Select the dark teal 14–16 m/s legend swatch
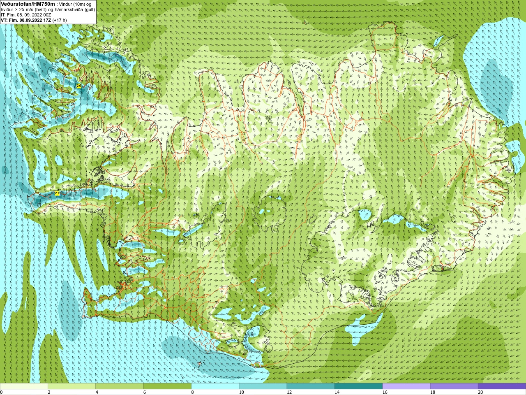The width and height of the screenshot is (526, 395). pyautogui.click(x=358, y=386)
